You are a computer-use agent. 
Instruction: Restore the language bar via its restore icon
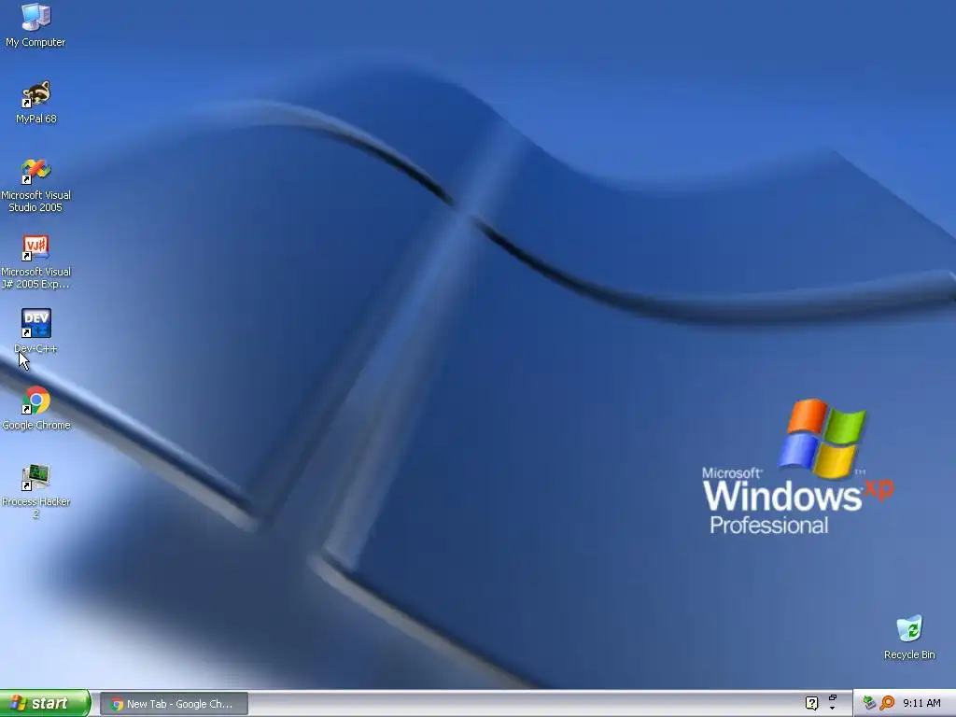[x=832, y=697]
